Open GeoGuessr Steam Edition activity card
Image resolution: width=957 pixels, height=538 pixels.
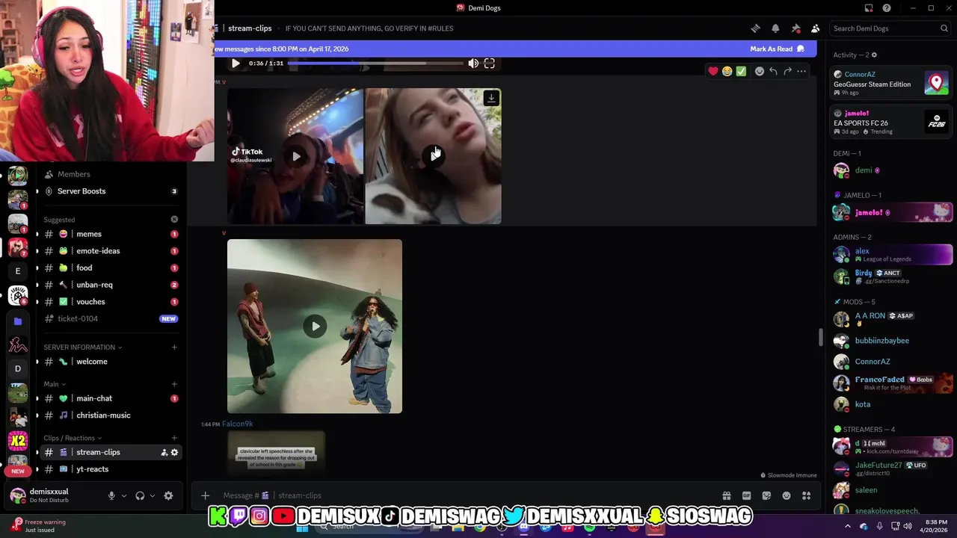point(891,81)
